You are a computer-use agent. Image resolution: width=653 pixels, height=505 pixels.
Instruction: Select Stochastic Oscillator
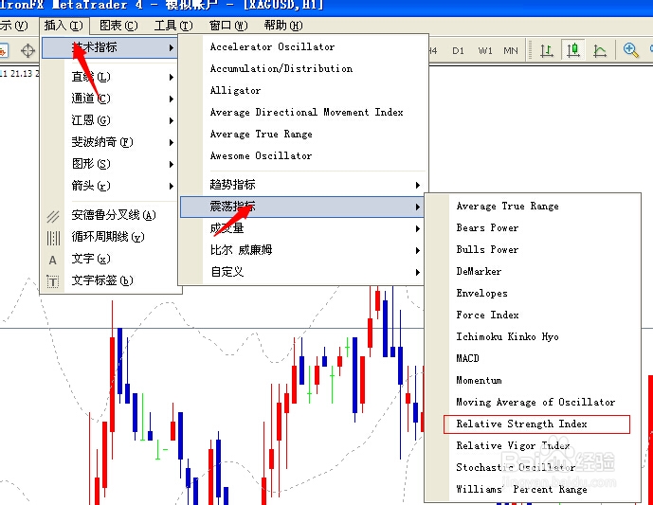coord(533,468)
